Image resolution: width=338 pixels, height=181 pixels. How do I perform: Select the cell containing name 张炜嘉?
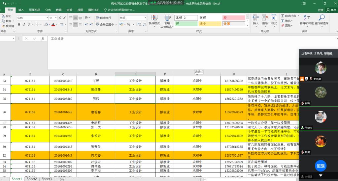pyautogui.click(x=96, y=89)
